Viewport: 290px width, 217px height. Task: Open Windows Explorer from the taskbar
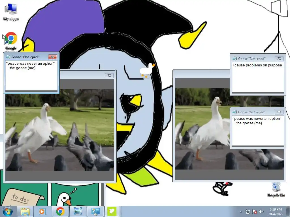tap(25, 211)
